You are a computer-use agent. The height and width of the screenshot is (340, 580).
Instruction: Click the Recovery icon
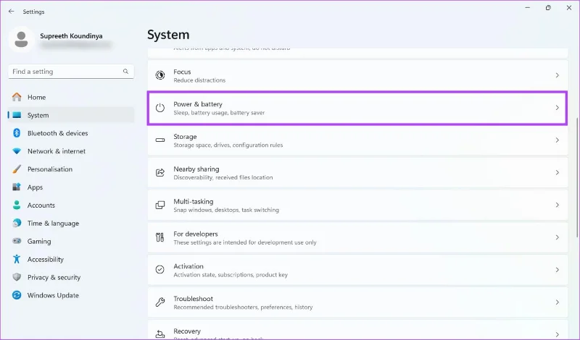(159, 334)
